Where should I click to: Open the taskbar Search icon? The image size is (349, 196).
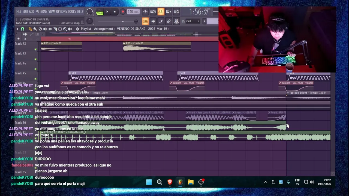point(160,182)
